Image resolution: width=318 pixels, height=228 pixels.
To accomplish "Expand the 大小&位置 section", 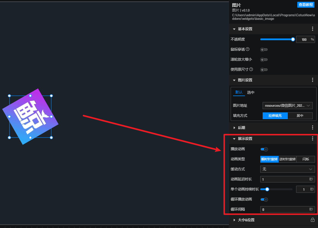I will tap(246, 220).
